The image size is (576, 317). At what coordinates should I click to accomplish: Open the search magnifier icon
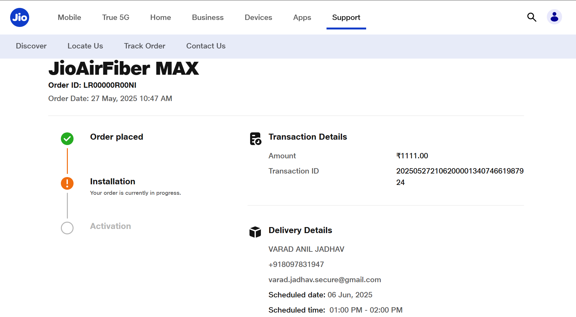tap(532, 17)
